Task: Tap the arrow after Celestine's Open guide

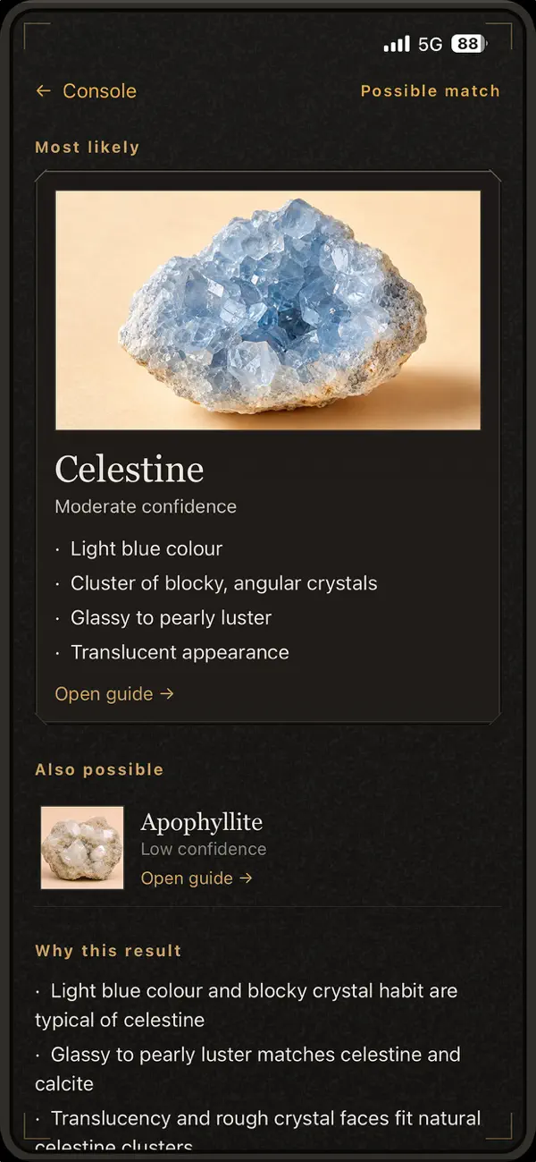Action: tap(166, 694)
